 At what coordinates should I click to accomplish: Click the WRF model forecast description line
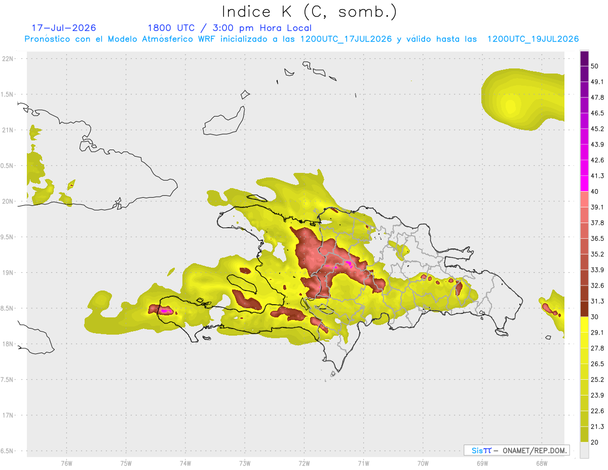(x=301, y=39)
